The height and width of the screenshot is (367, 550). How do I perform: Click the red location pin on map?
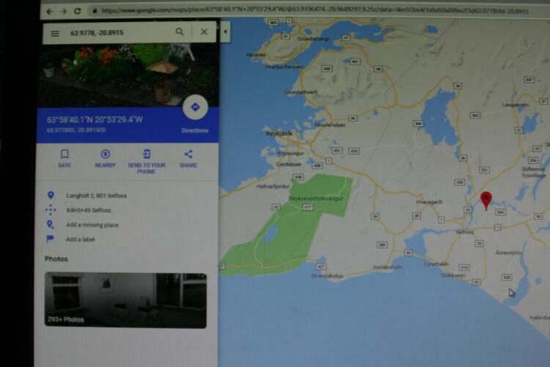485,200
